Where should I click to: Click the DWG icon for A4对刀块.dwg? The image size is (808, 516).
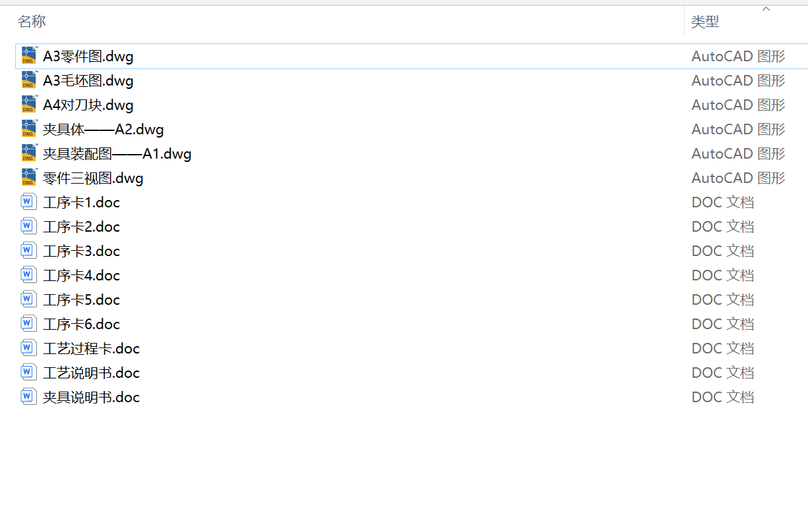[29, 105]
